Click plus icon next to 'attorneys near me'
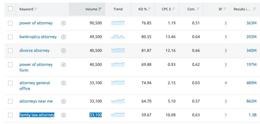This screenshot has height=124, width=260. (x=63, y=101)
